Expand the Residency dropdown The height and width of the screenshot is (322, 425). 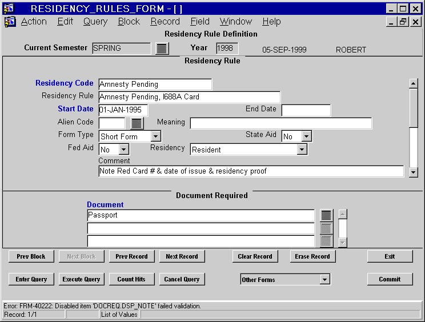(302, 149)
